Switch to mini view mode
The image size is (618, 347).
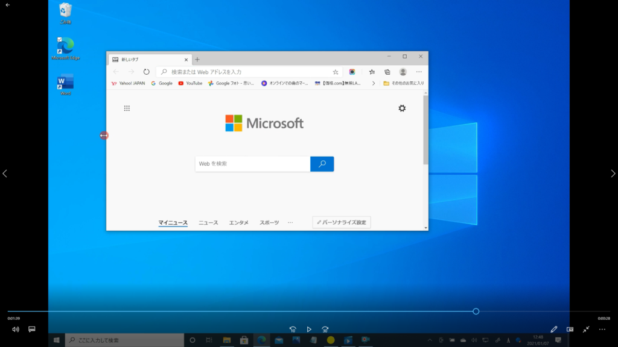[570, 330]
